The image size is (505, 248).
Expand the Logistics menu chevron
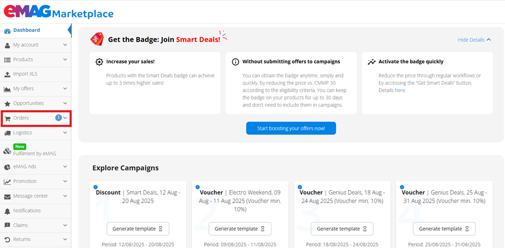click(x=65, y=133)
